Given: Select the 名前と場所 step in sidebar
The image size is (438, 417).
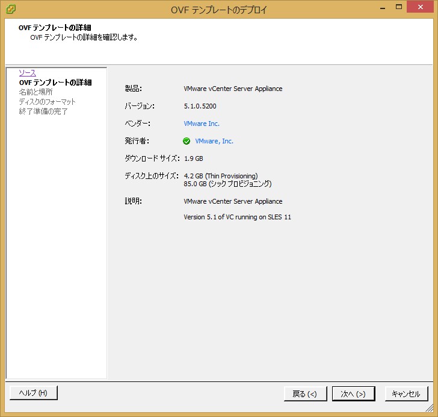Looking at the screenshot, I should [35, 92].
